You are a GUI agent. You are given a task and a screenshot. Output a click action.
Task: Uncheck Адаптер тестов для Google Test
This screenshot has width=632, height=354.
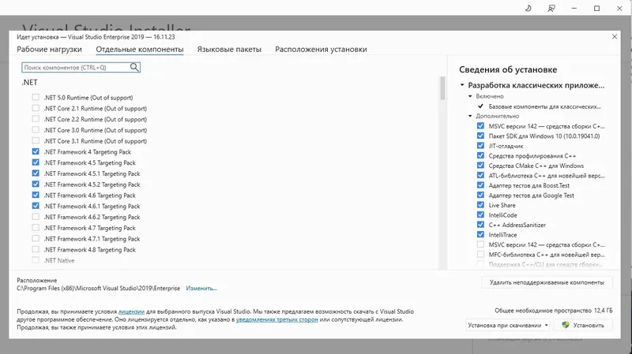point(480,195)
